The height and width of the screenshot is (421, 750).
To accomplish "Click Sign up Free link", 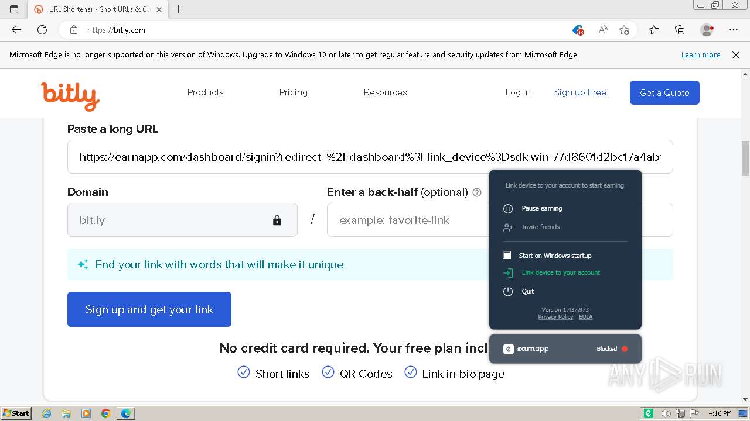I will click(x=580, y=92).
